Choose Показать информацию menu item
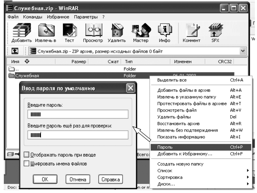The height and width of the screenshot is (193, 257). [201, 137]
